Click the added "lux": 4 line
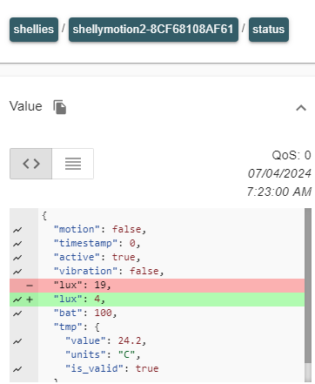Image resolution: width=315 pixels, height=384 pixels. [157, 300]
